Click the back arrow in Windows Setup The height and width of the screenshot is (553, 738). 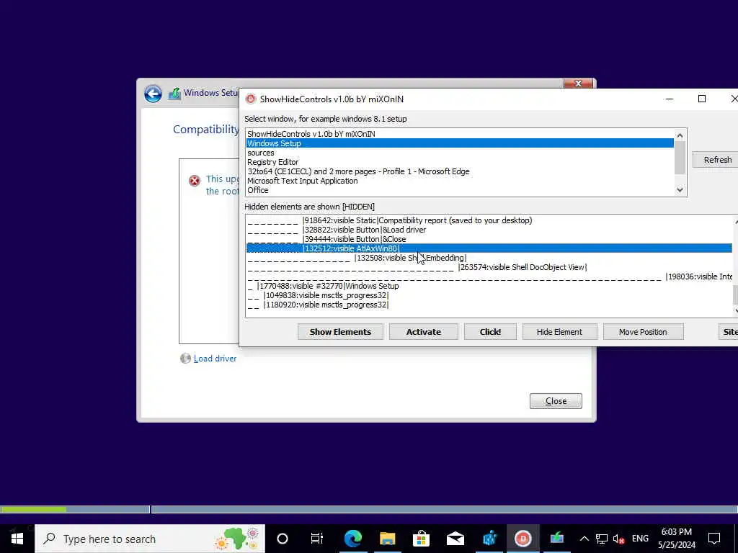153,94
